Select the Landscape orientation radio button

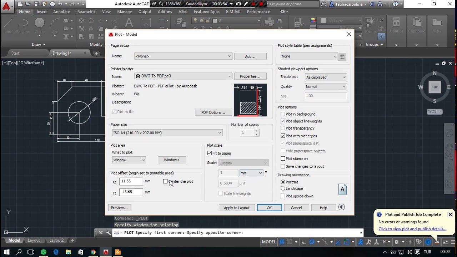[283, 188]
